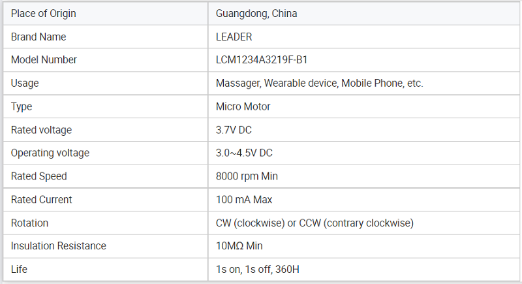Screen dimensions: 522x284
Task: Select the "3.7V DC" value
Action: [234, 130]
